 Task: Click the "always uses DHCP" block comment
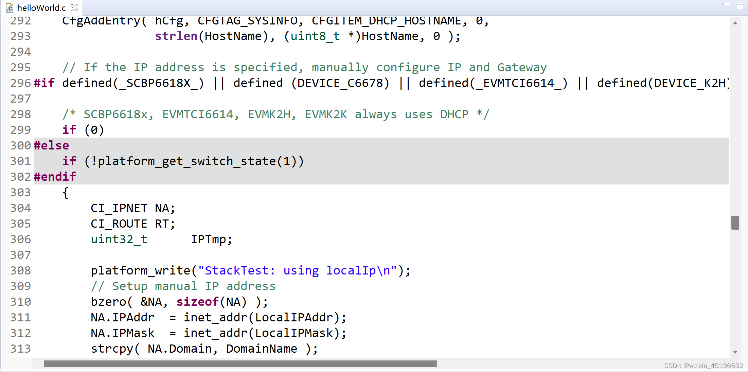pos(276,114)
